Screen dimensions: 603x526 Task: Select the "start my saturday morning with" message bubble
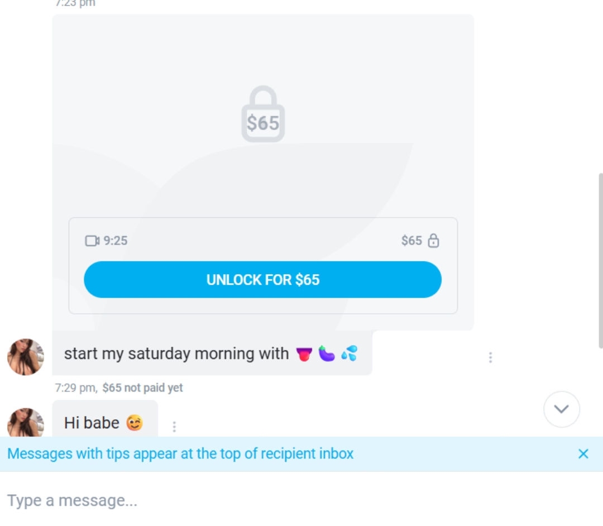point(176,353)
